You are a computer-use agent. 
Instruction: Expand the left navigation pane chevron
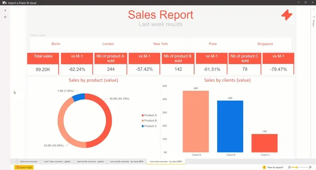tap(5, 10)
